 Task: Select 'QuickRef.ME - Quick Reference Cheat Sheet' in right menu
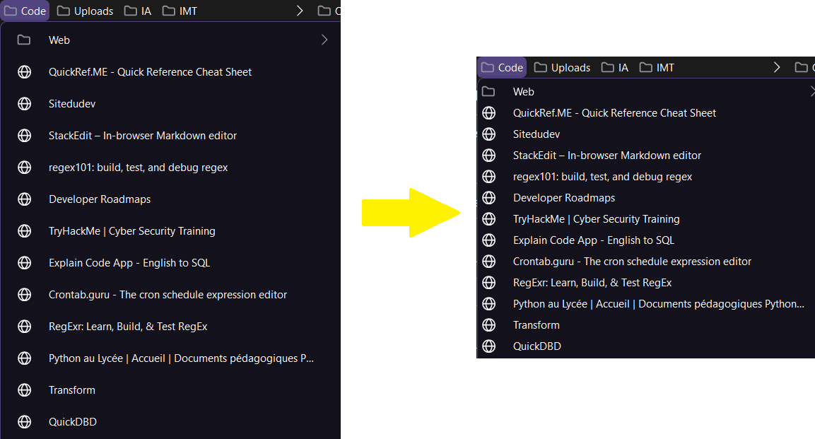click(614, 113)
